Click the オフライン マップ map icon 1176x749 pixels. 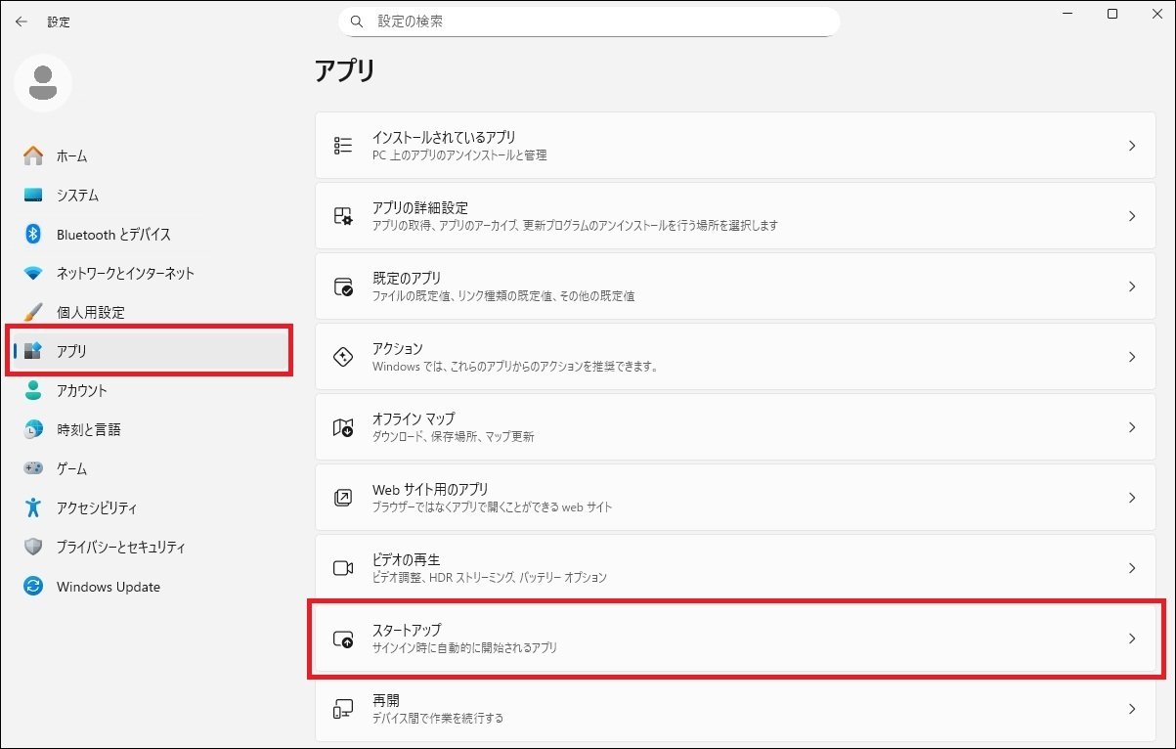(343, 427)
